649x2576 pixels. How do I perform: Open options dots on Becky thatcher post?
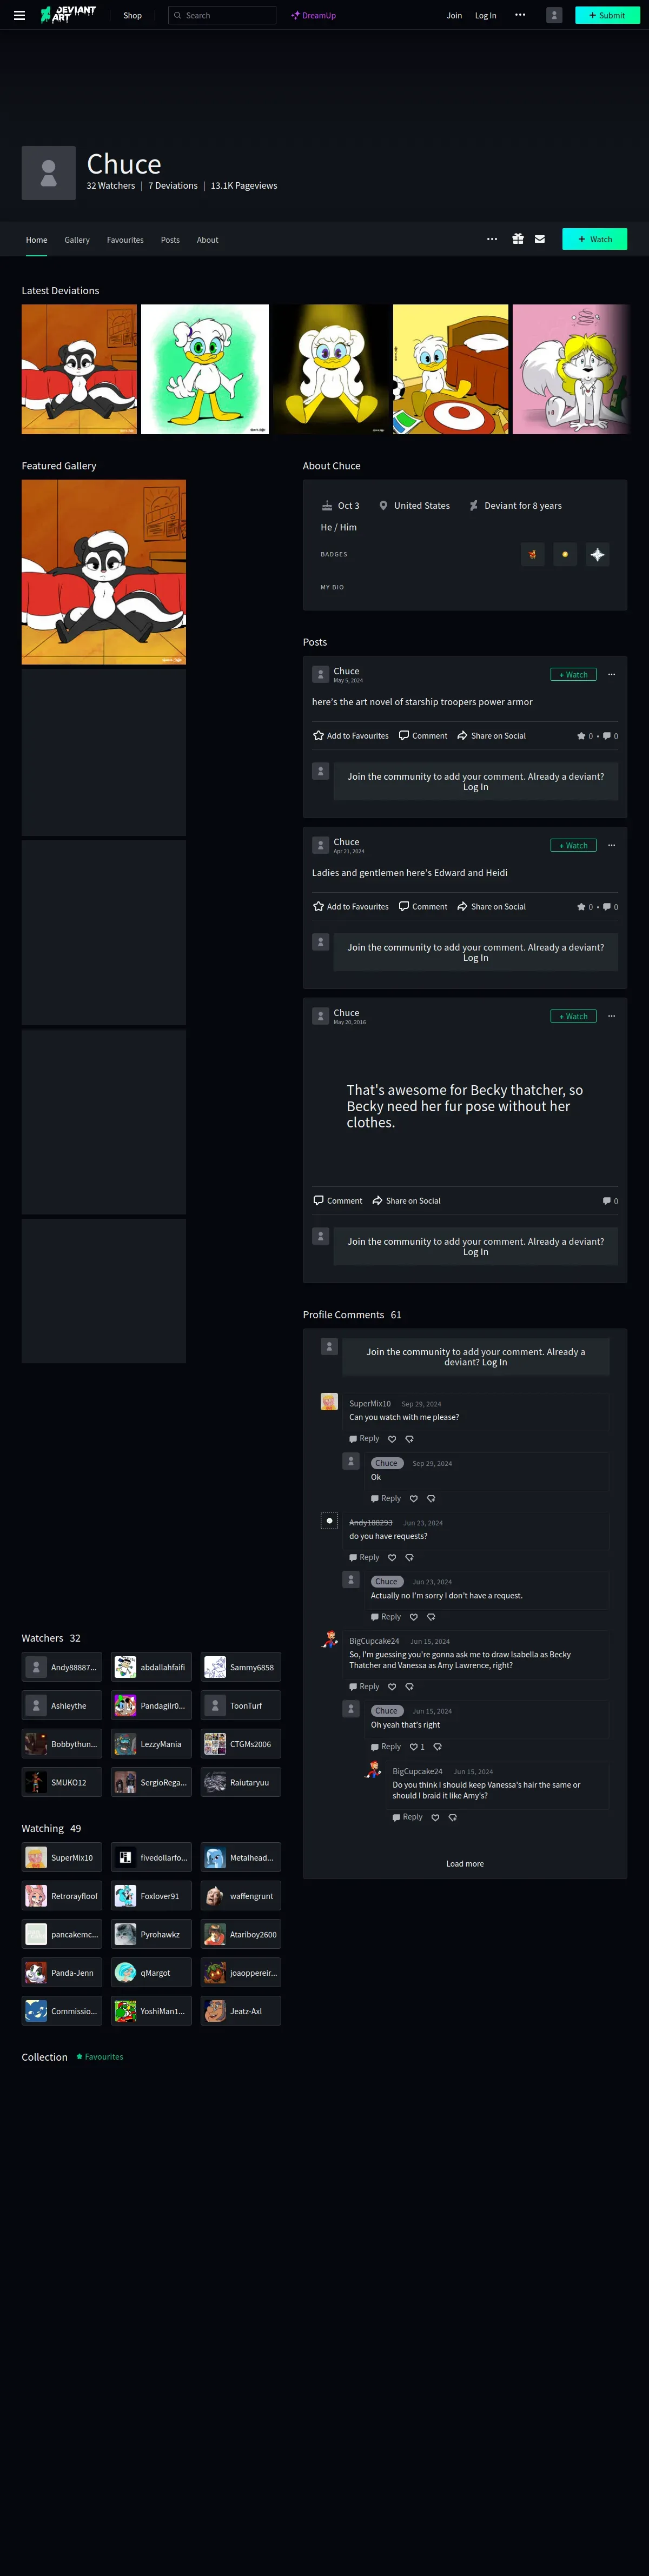(x=611, y=1016)
